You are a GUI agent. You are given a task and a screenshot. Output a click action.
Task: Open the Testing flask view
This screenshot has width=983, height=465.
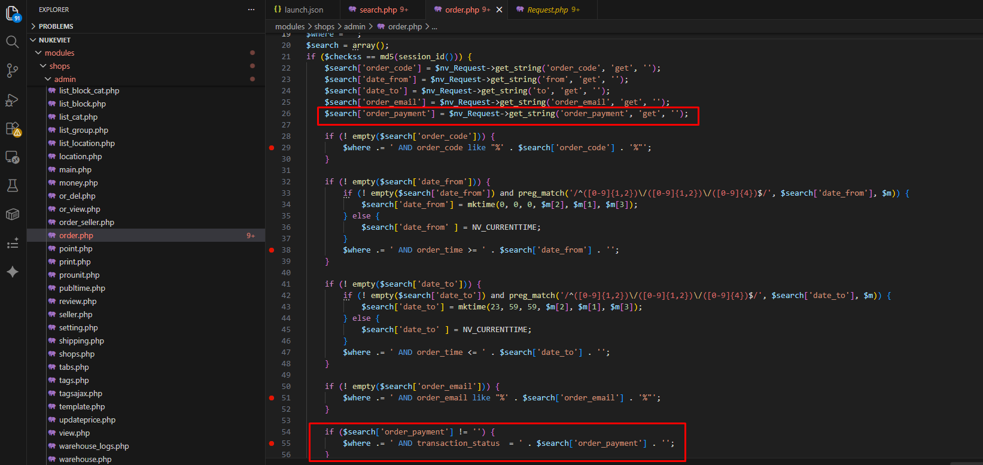pos(12,186)
